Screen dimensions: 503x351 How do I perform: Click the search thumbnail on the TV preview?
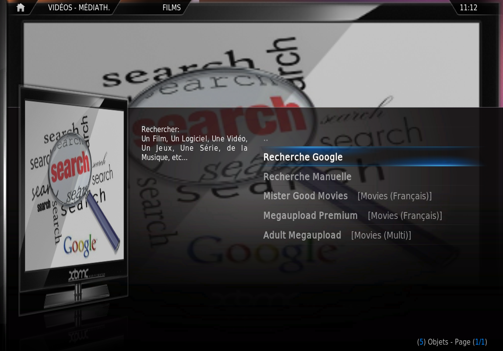(75, 186)
